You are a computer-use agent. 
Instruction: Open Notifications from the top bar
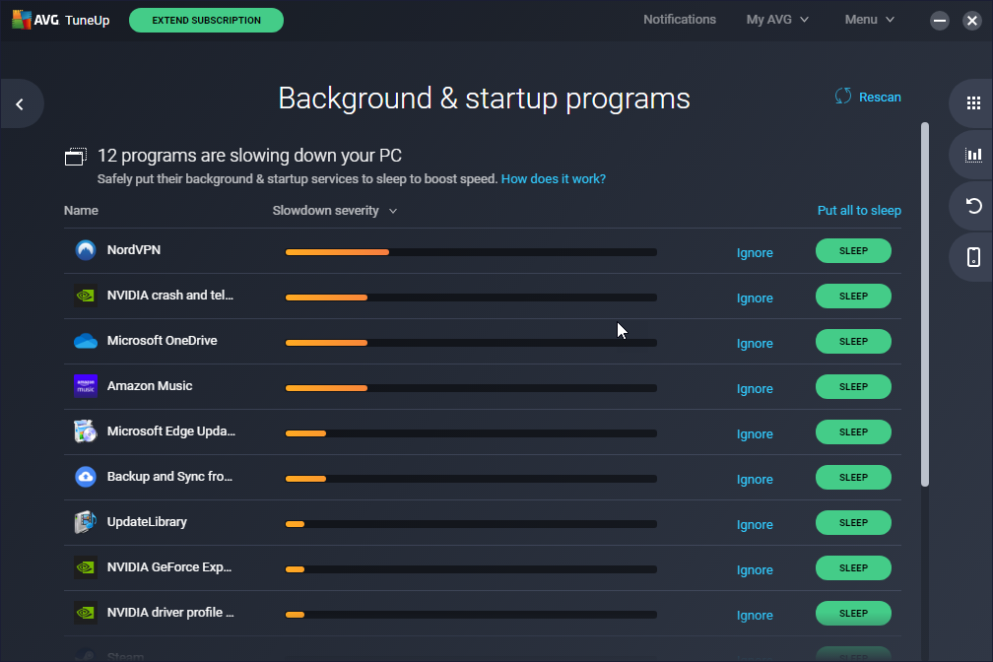point(680,19)
